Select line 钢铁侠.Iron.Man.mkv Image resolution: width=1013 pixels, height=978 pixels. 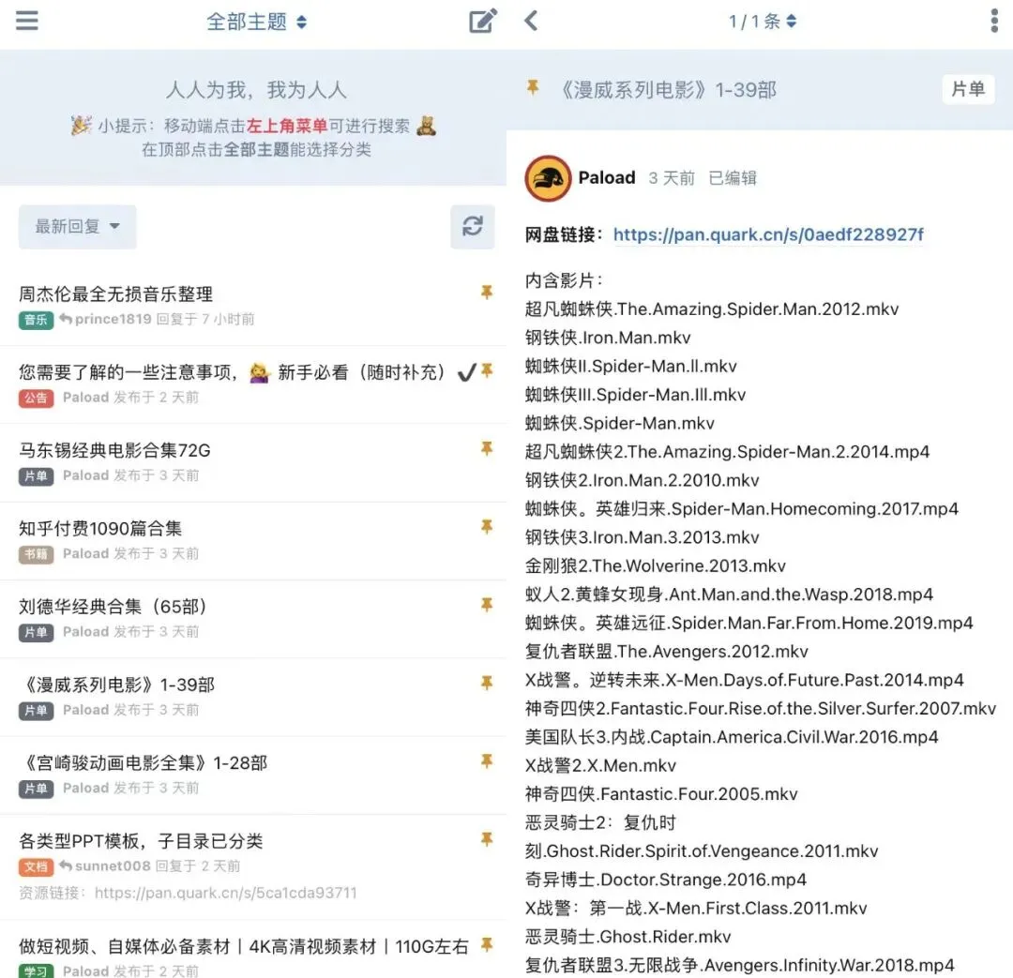pos(608,338)
